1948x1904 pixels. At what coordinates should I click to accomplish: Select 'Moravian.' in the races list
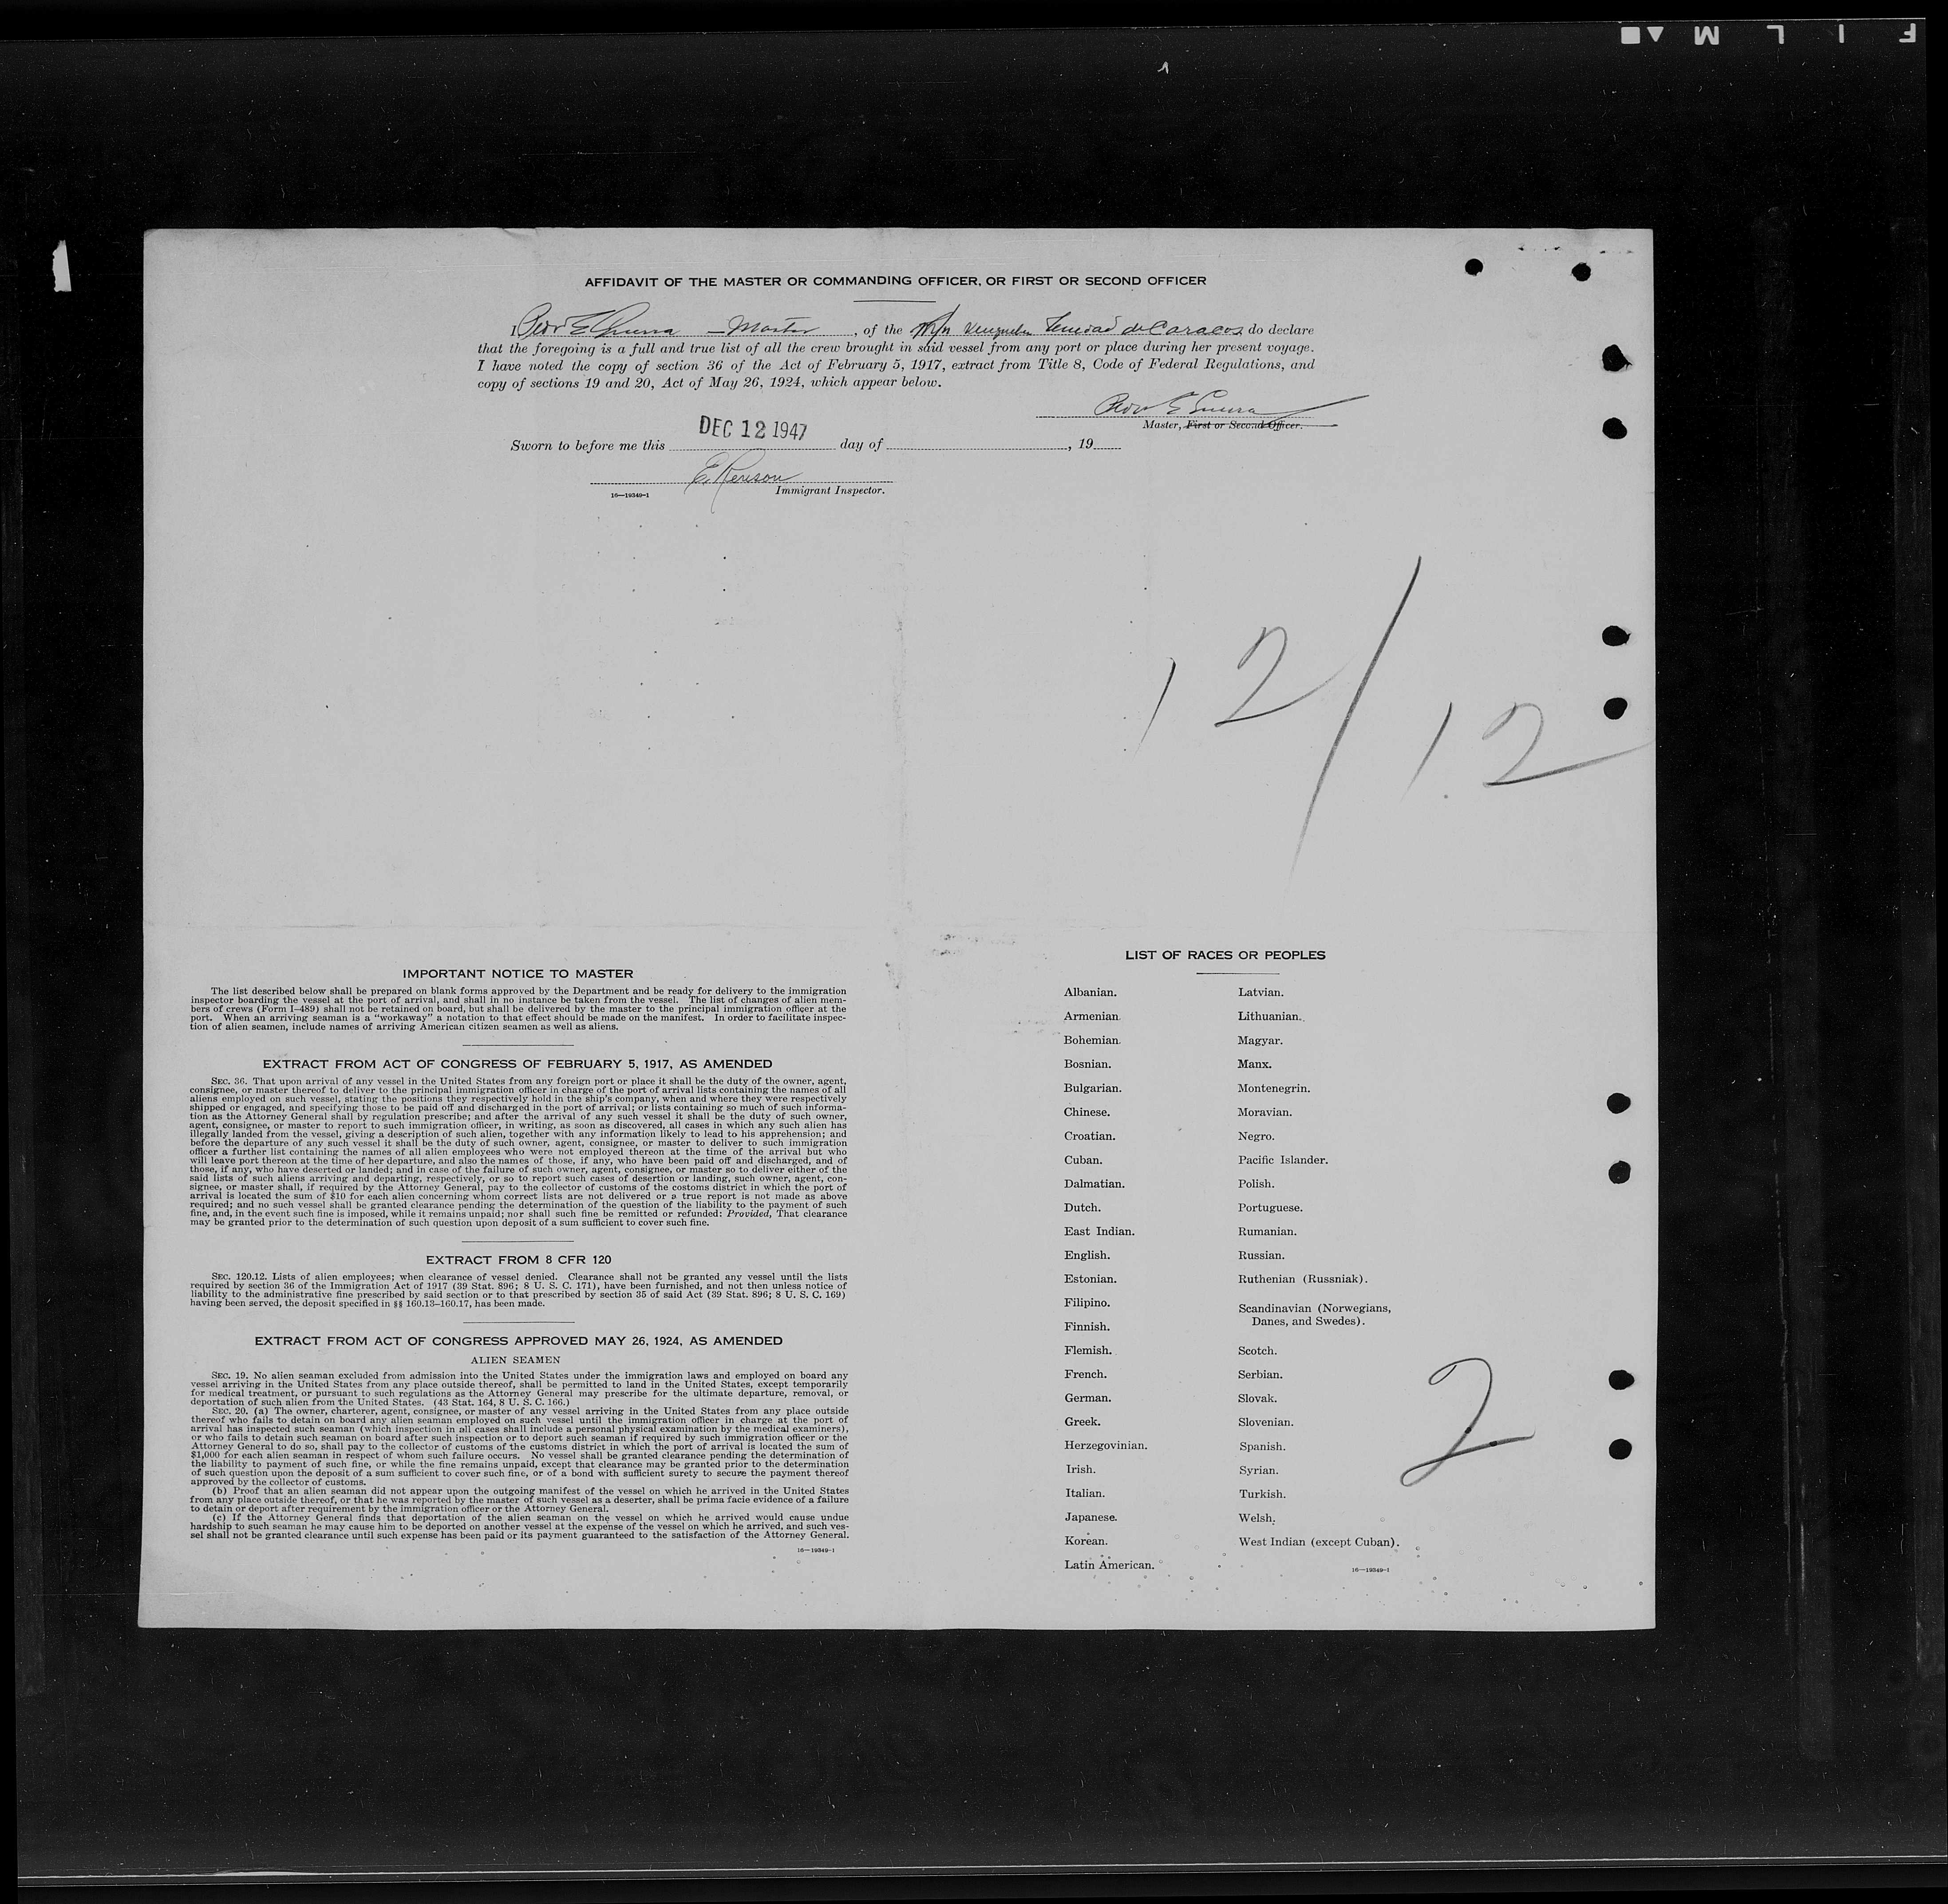tap(1264, 1112)
